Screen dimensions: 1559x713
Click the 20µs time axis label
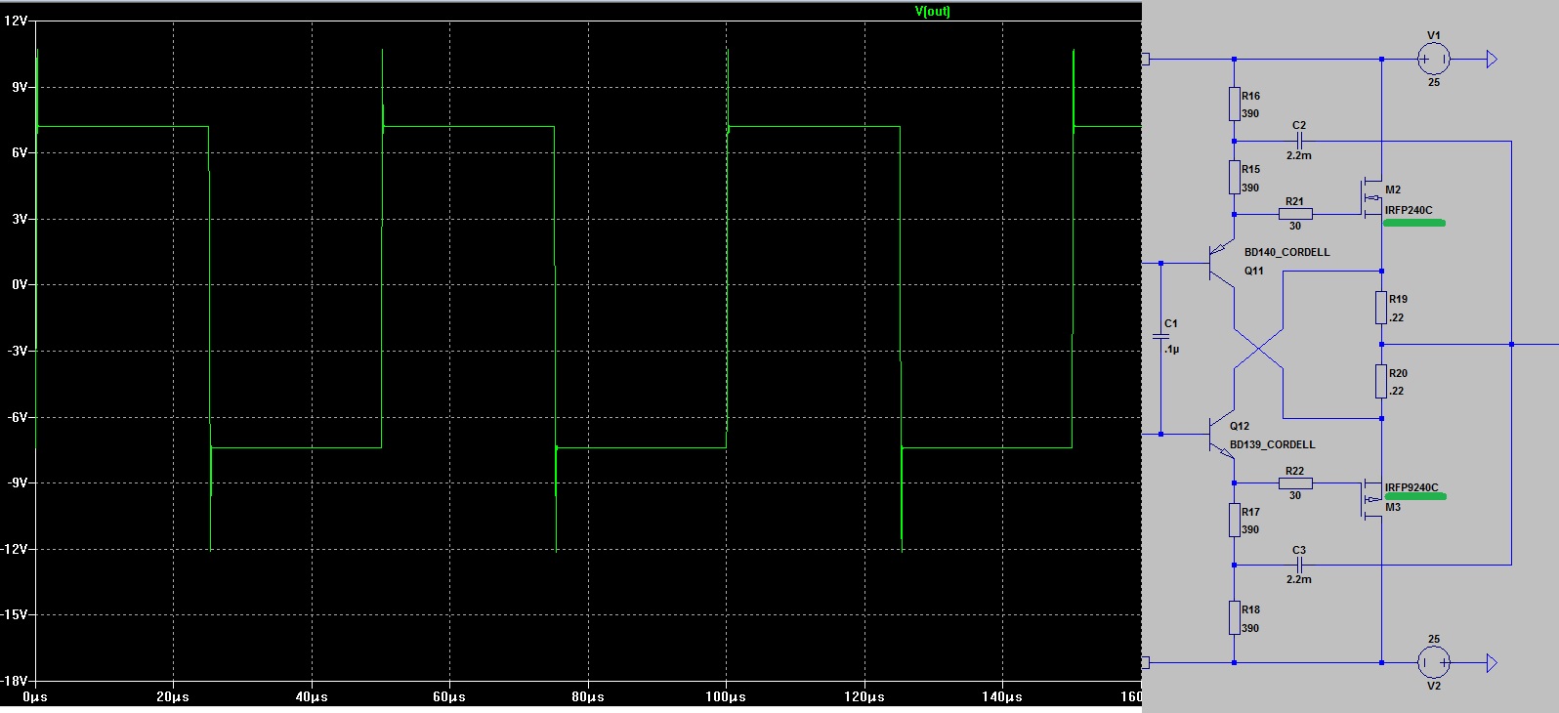point(173,696)
